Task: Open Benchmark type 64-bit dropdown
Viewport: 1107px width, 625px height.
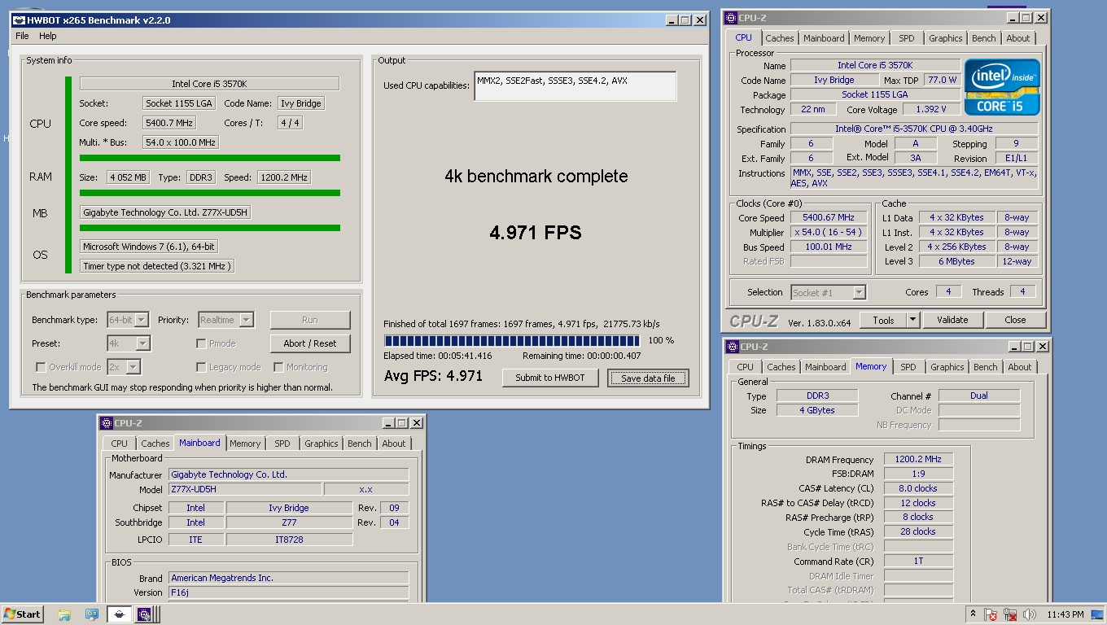Action: (128, 320)
